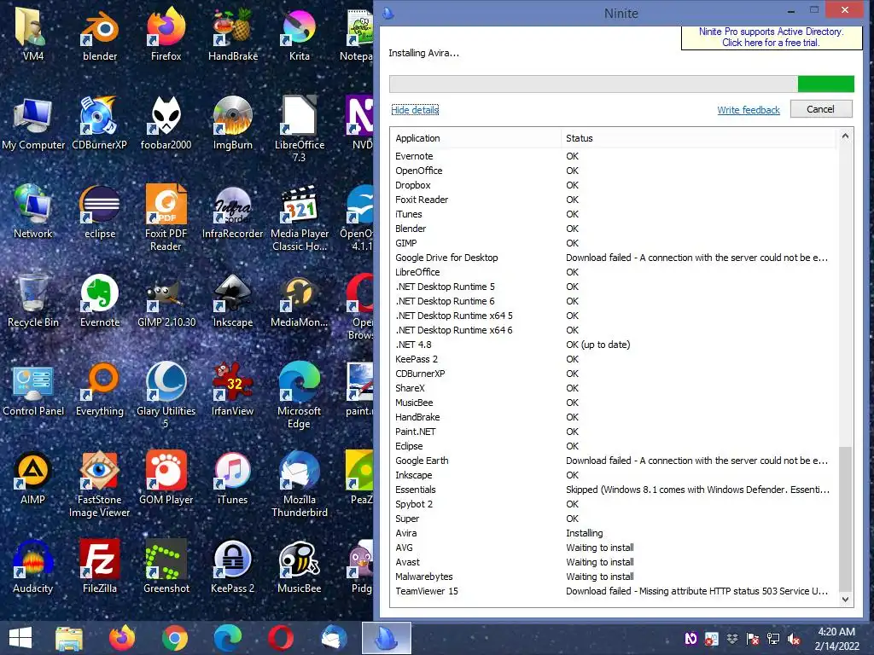Open the Firefox desktop shortcut
Image resolution: width=874 pixels, height=655 pixels.
(166, 34)
